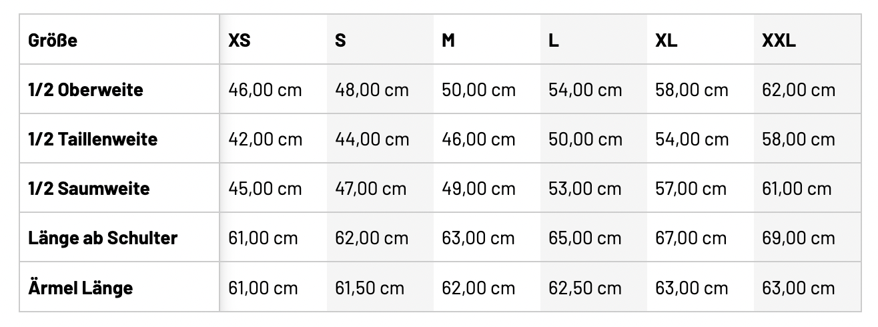
Task: Click the Länge ab Schulter row label
Action: (103, 238)
